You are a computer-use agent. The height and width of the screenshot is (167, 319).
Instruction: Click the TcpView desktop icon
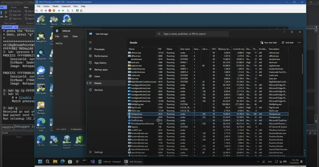coord(54,141)
